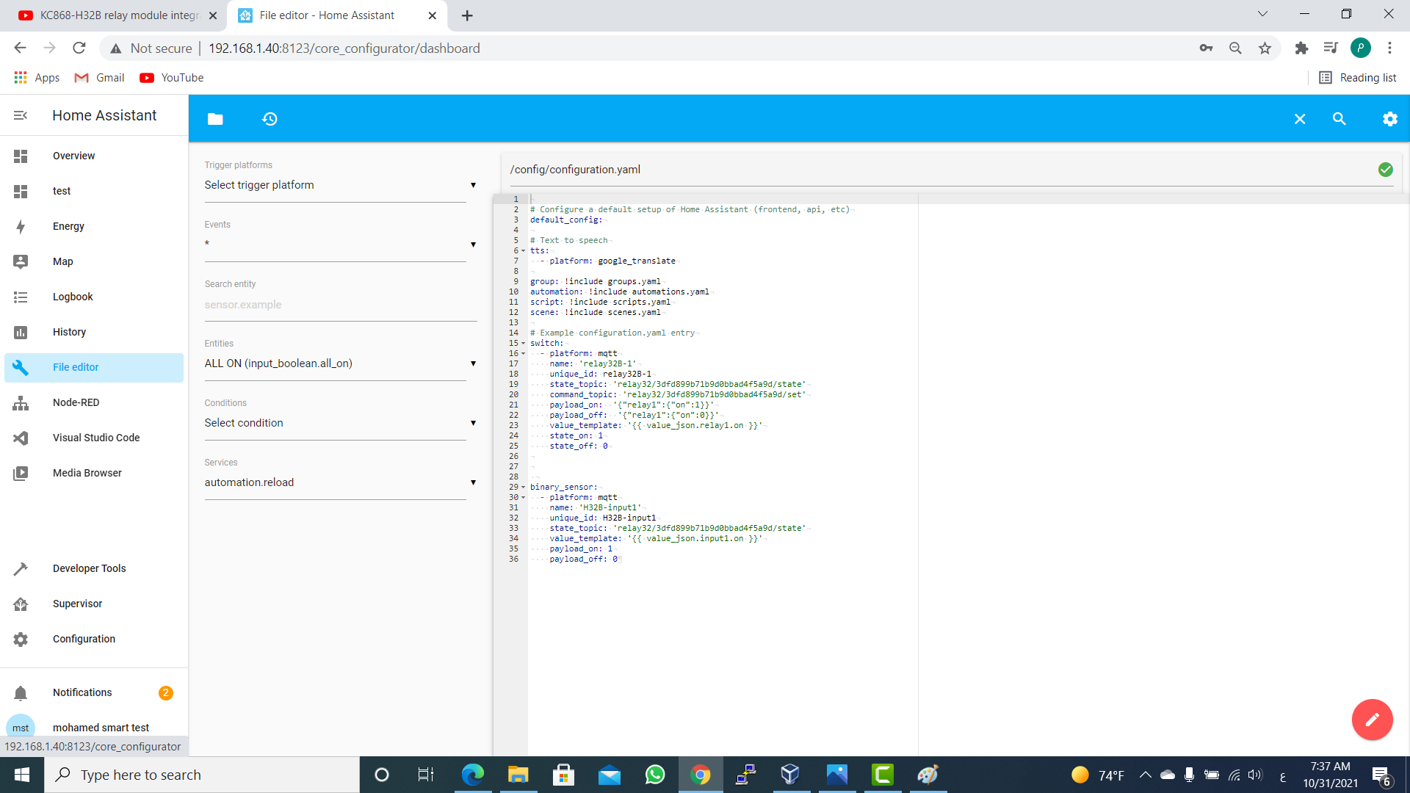
Task: Click the YouTube bookmark link
Action: click(x=172, y=78)
